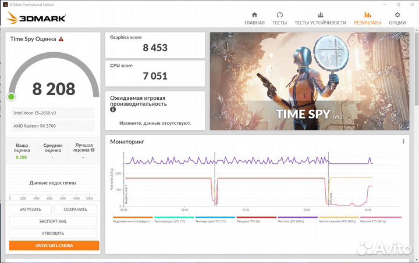Image resolution: width=419 pixels, height=263 pixels.
Task: Click Извините, данные отсутствуют message
Action: [155, 123]
